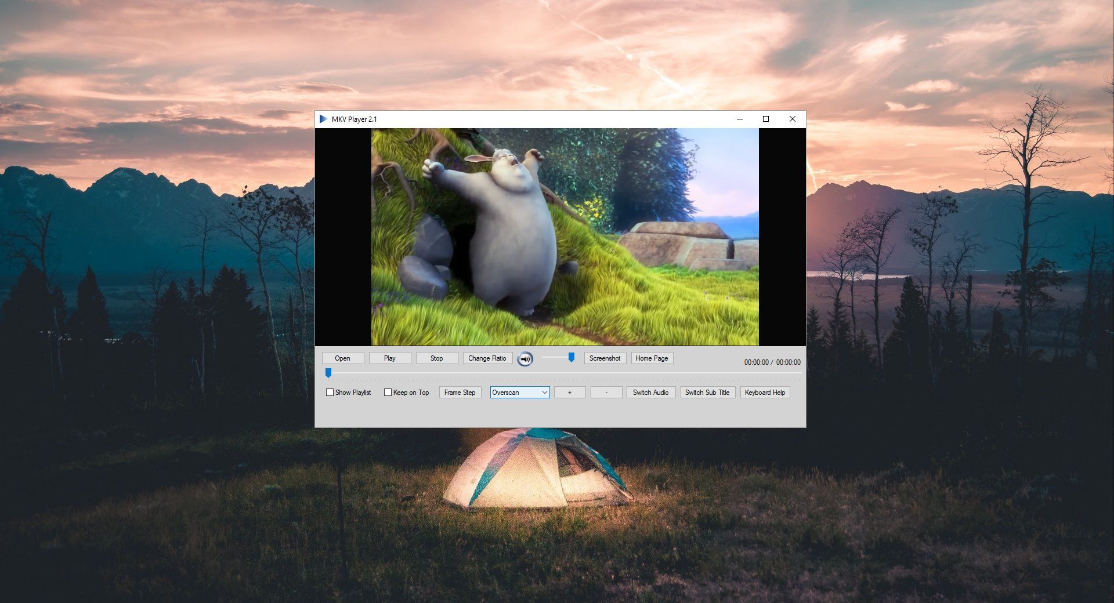1114x603 pixels.
Task: Maximize the MKV Player window
Action: tap(765, 119)
